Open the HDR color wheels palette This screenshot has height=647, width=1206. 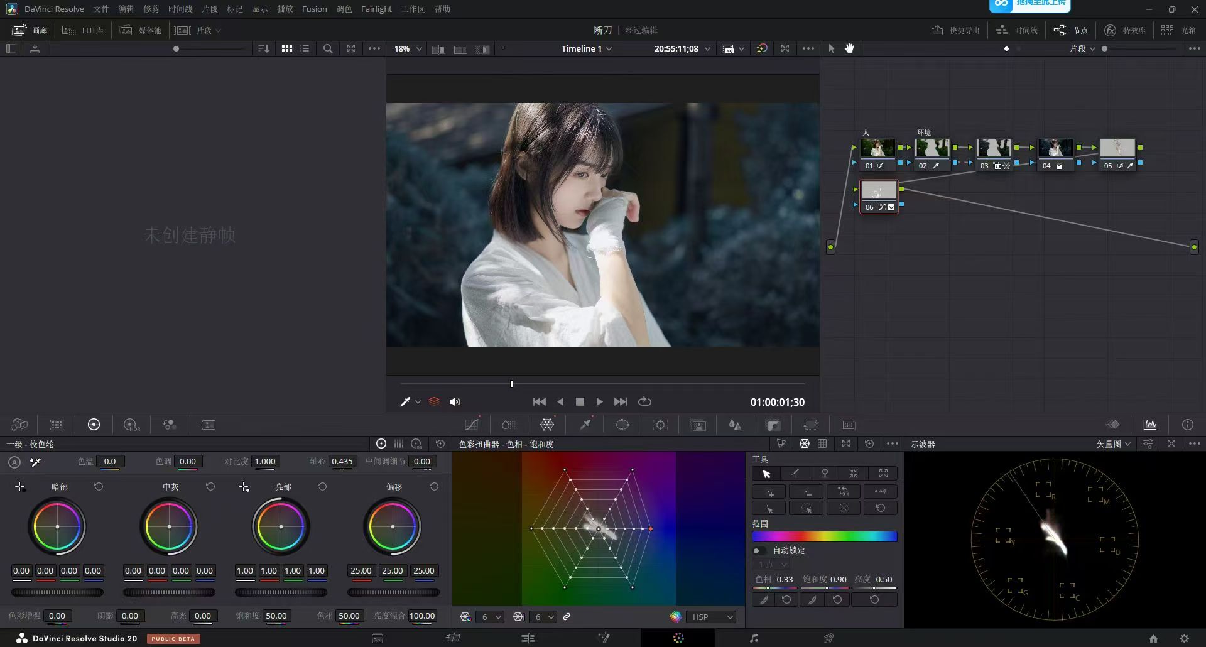[131, 425]
